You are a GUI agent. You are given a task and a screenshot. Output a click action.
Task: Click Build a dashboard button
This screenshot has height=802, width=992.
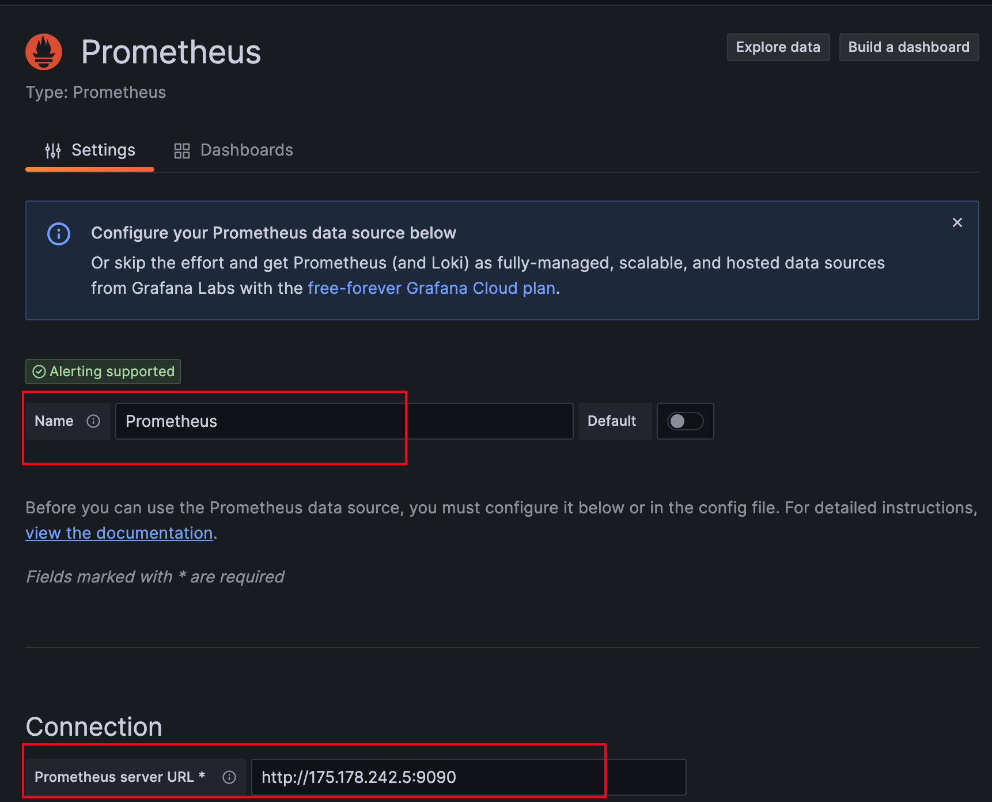coord(909,47)
